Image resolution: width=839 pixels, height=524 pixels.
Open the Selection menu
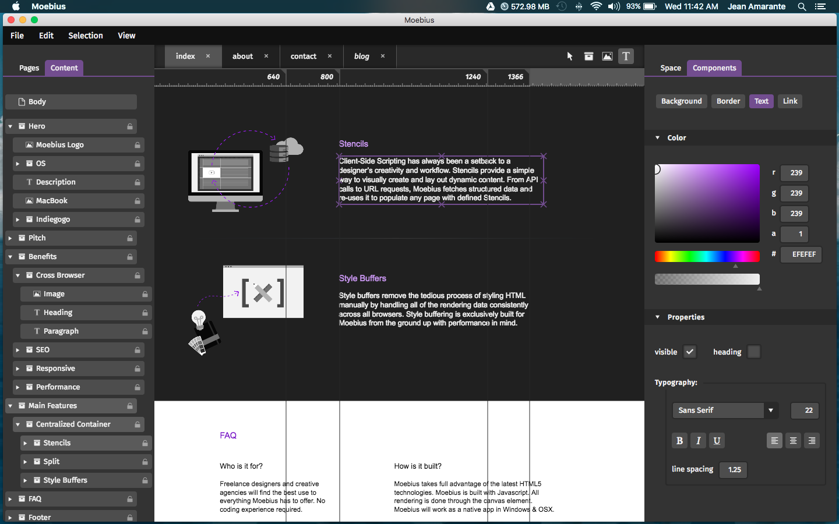click(x=86, y=36)
